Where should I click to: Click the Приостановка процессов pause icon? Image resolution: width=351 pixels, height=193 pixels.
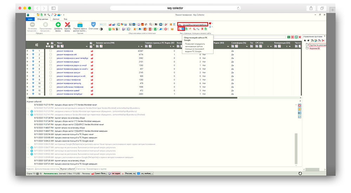pos(45,25)
